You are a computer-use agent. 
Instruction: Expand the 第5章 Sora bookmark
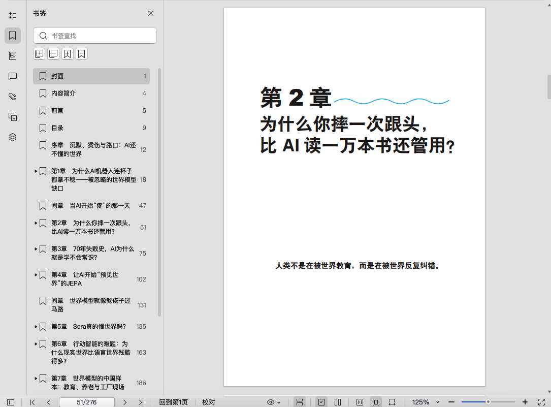36,327
